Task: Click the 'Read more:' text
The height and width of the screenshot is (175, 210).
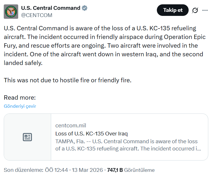Action: point(20,97)
